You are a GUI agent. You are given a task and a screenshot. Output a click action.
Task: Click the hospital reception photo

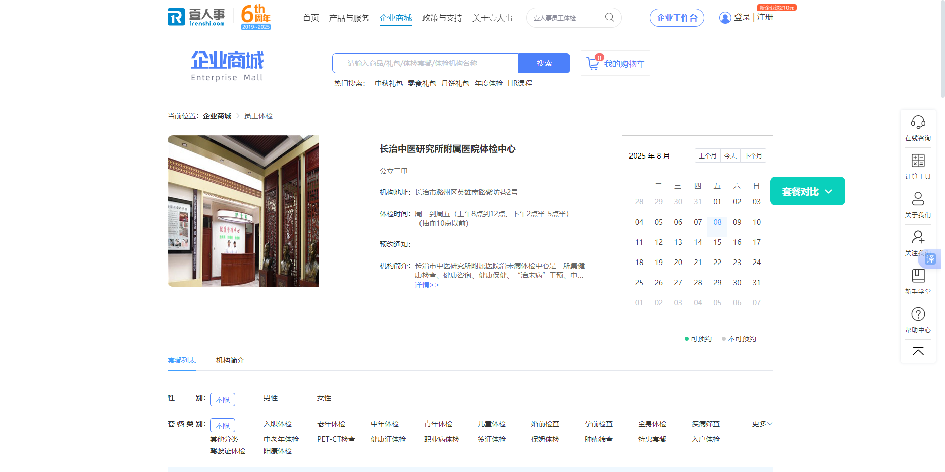coord(243,211)
